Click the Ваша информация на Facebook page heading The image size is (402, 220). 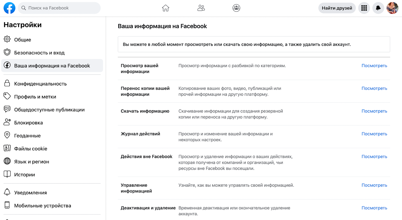click(162, 26)
